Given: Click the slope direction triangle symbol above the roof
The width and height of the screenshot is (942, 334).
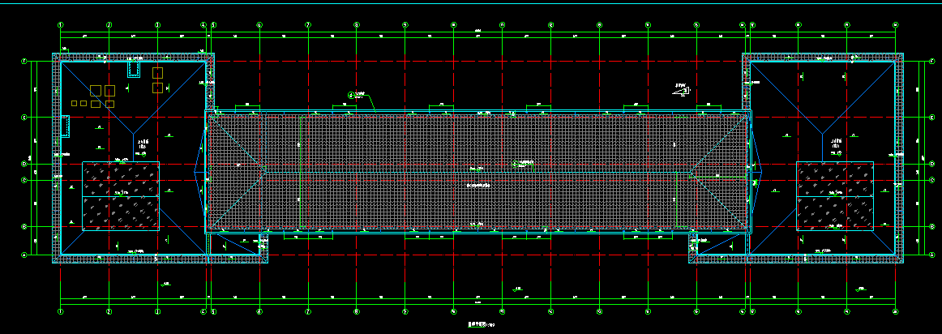Looking at the screenshot, I should point(682,91).
